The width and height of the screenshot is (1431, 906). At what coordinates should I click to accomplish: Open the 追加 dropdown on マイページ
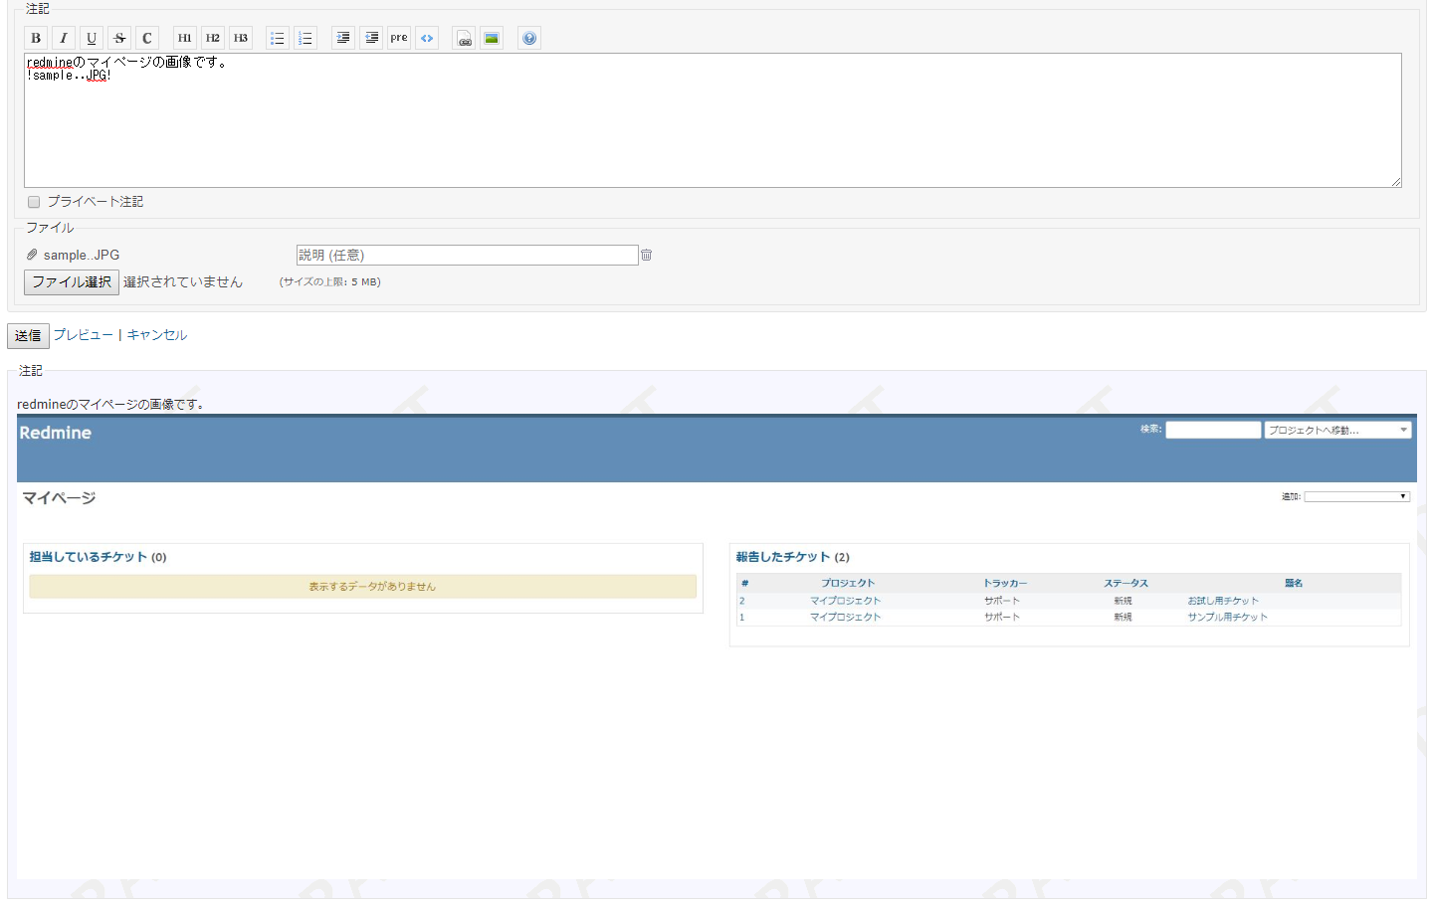(1355, 495)
